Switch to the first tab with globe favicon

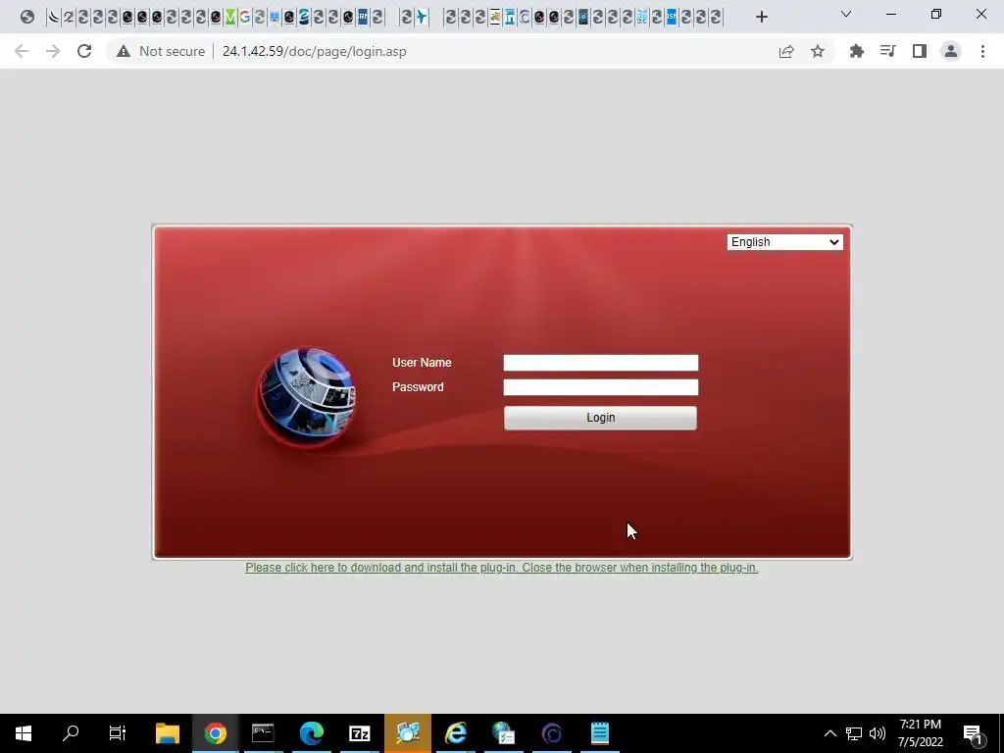tap(26, 18)
